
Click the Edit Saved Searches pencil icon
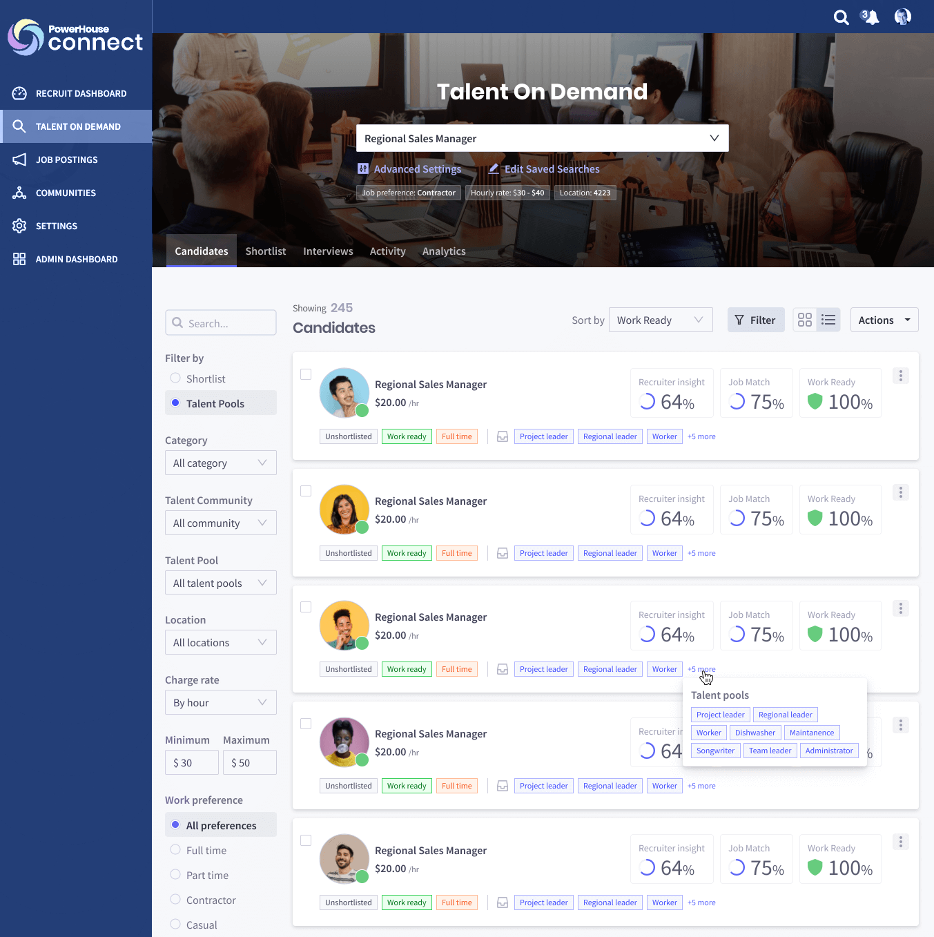[494, 169]
